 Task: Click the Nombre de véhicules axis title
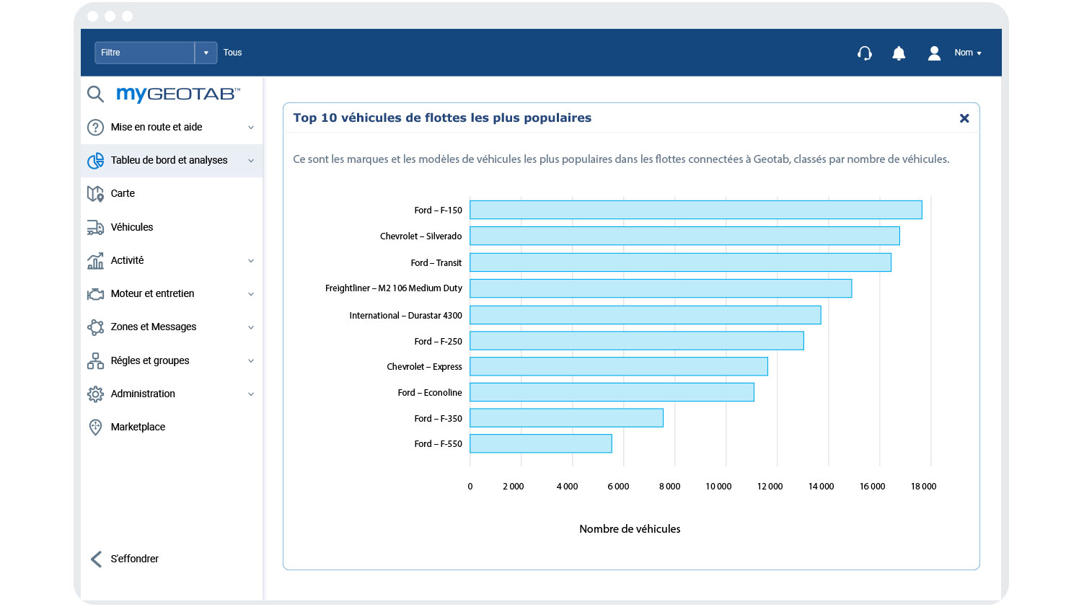coord(630,529)
